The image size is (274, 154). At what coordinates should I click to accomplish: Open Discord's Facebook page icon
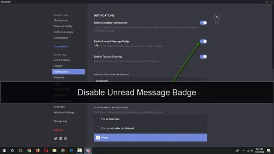(x=61, y=139)
